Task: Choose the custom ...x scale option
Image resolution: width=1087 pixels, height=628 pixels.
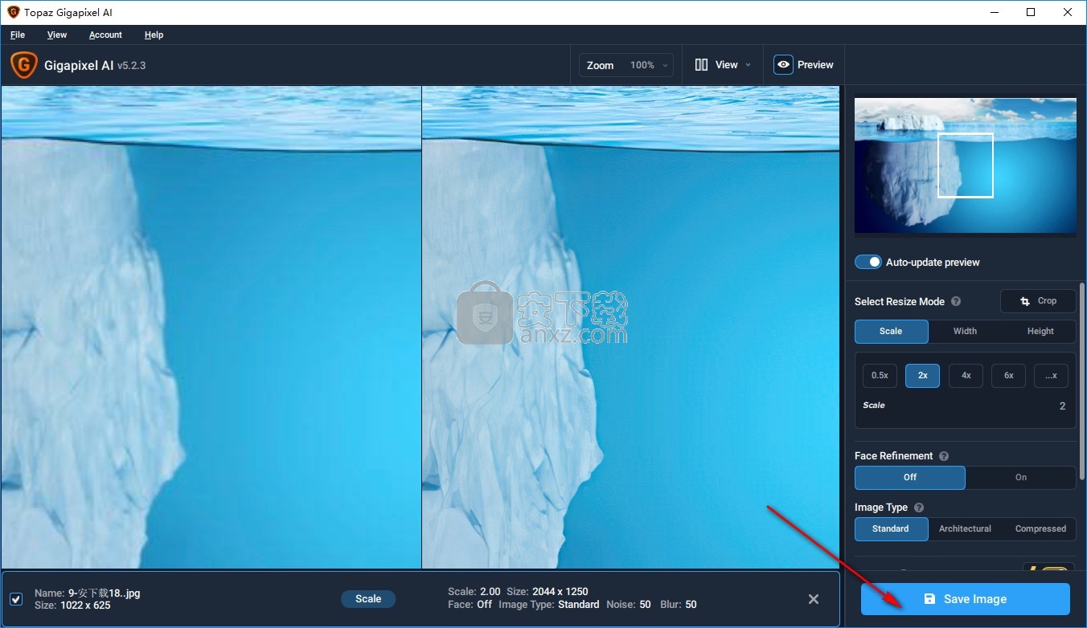Action: (x=1051, y=375)
